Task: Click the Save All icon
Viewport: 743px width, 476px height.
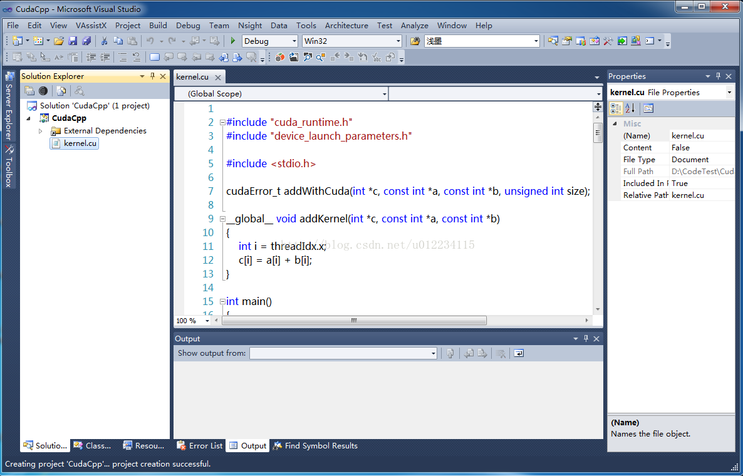Action: tap(86, 41)
